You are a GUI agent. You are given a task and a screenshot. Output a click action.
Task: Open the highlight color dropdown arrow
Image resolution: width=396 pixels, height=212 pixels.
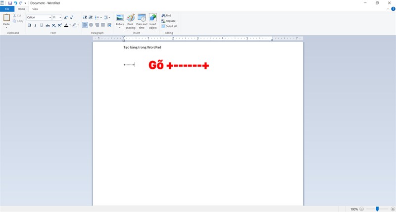point(78,25)
